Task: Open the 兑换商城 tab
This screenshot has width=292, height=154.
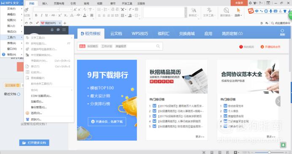Action: click(187, 34)
